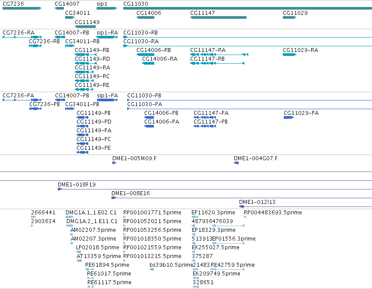Viewport: 372px width, 289px height.
Task: Click the CG34011 gene label
Action: click(77, 13)
